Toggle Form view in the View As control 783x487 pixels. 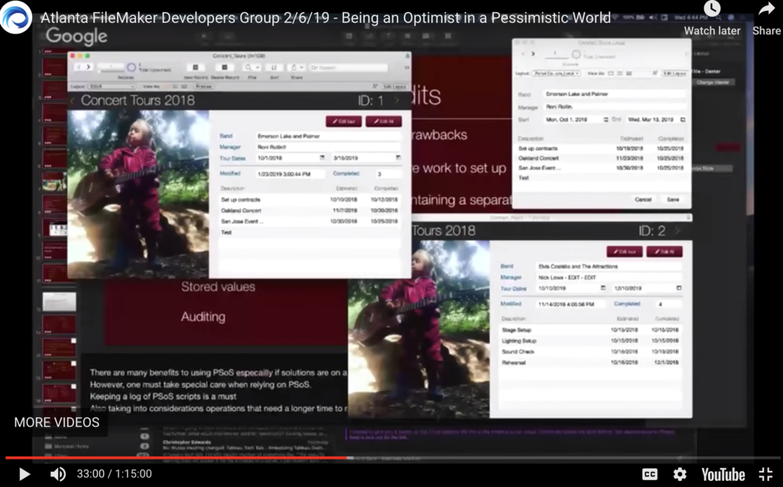(166, 86)
